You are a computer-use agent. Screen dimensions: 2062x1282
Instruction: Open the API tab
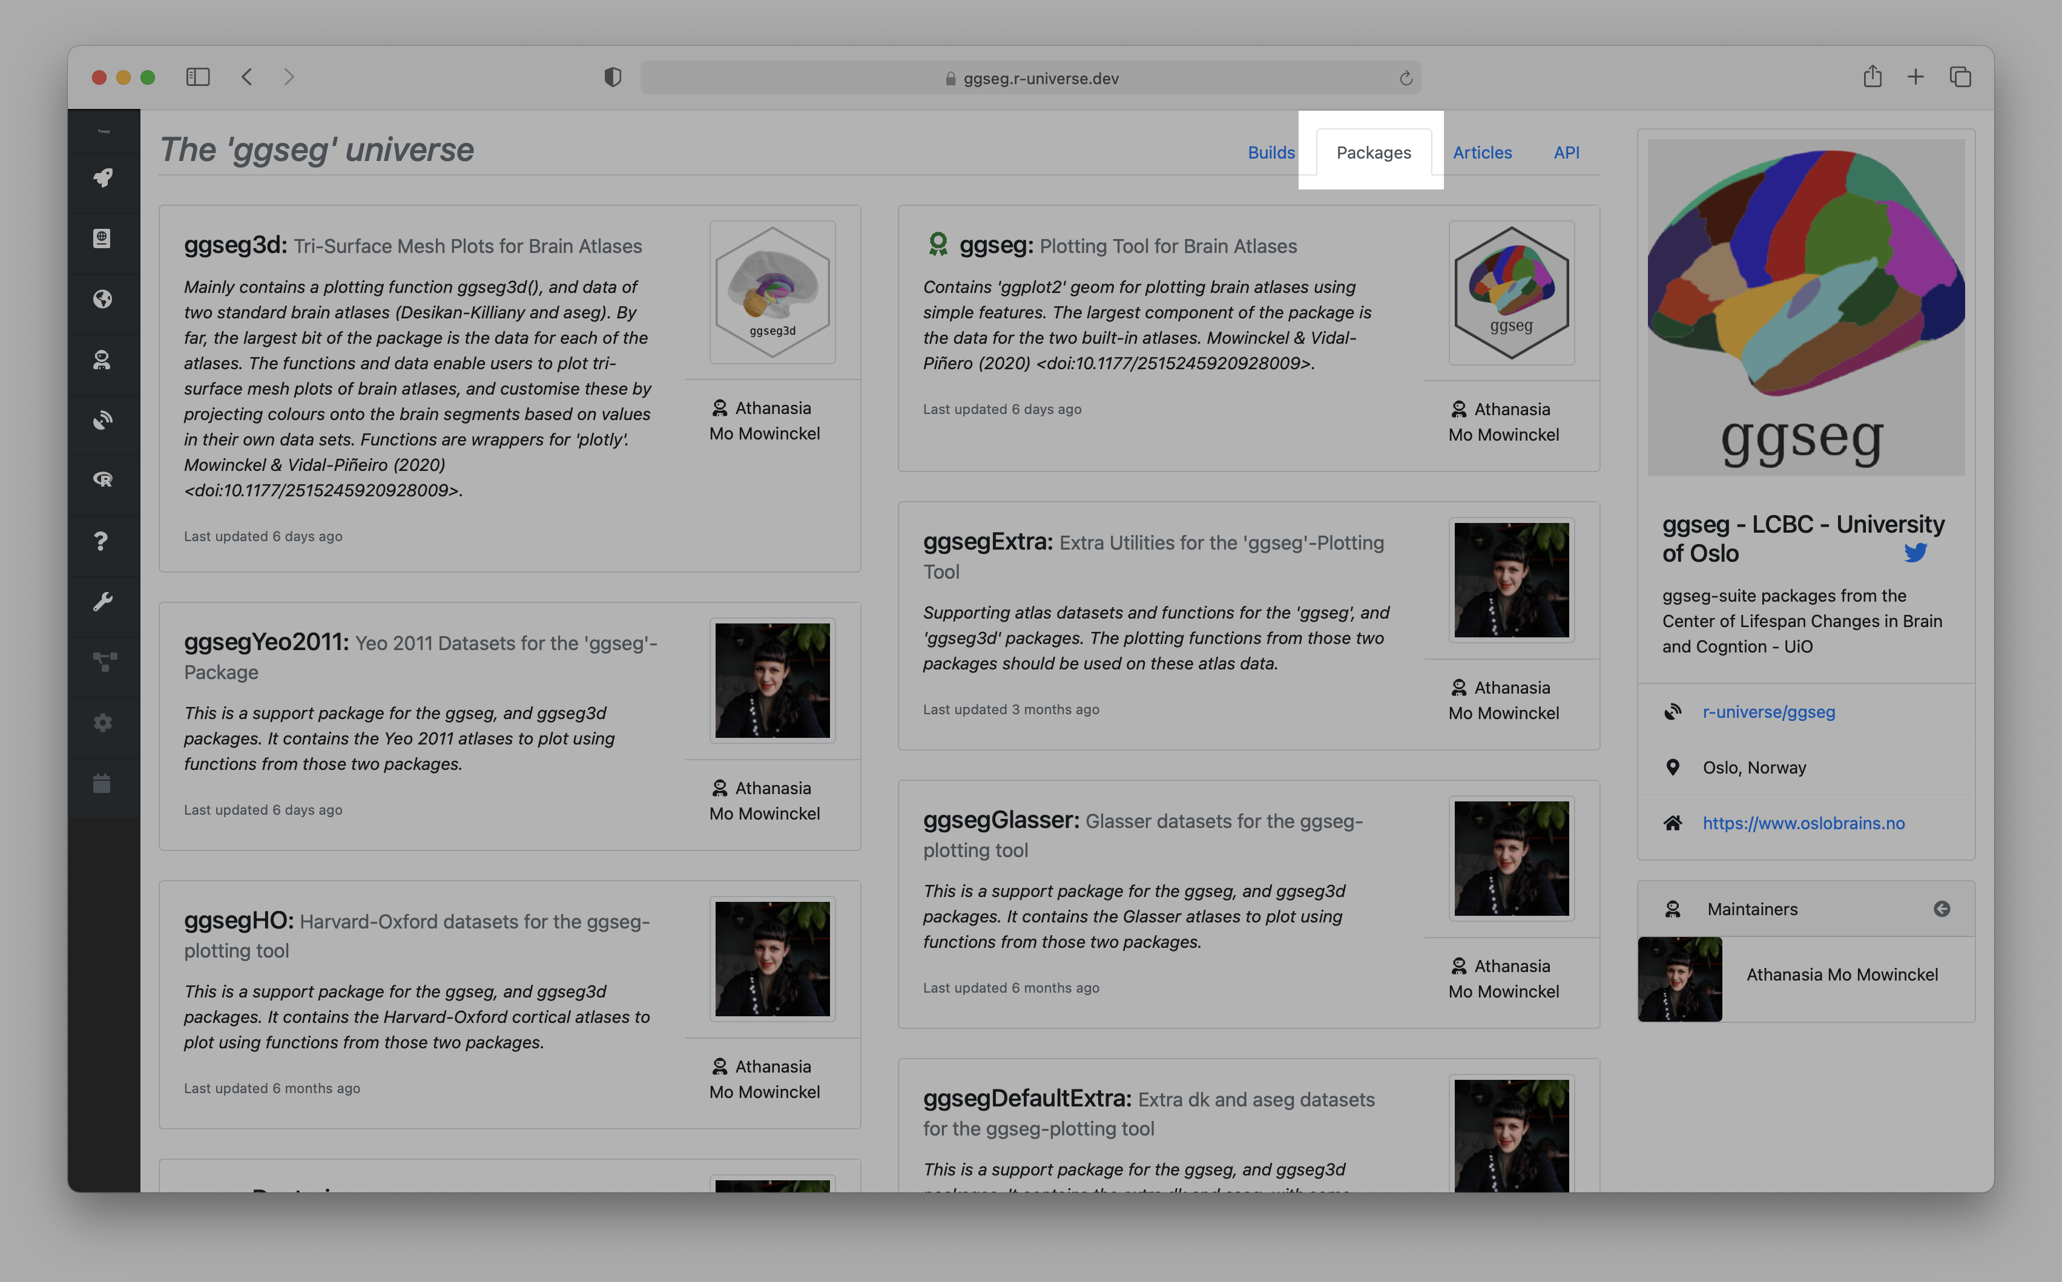coord(1567,153)
